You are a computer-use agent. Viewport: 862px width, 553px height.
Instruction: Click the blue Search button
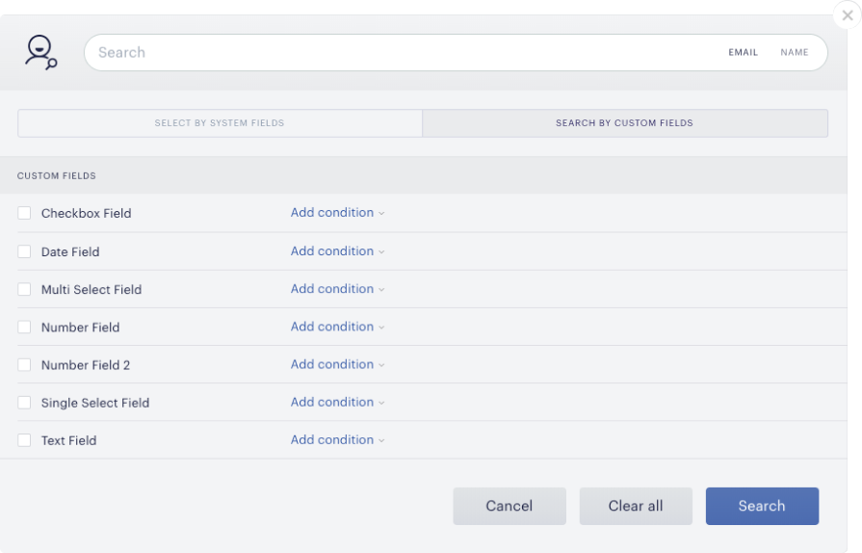pos(762,506)
